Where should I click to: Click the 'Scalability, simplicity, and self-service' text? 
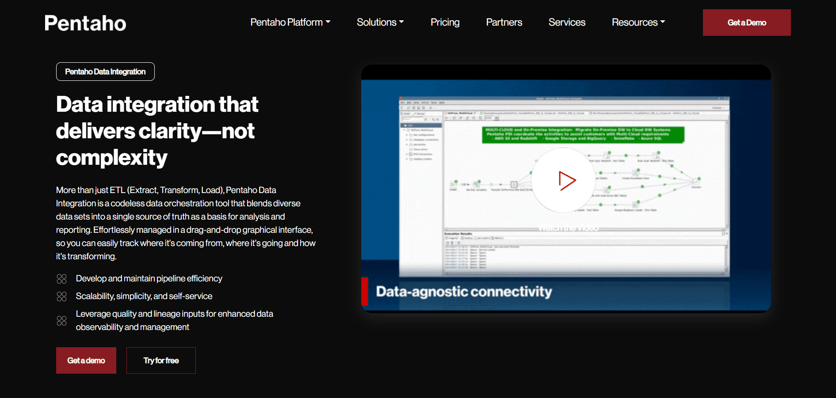pyautogui.click(x=144, y=296)
